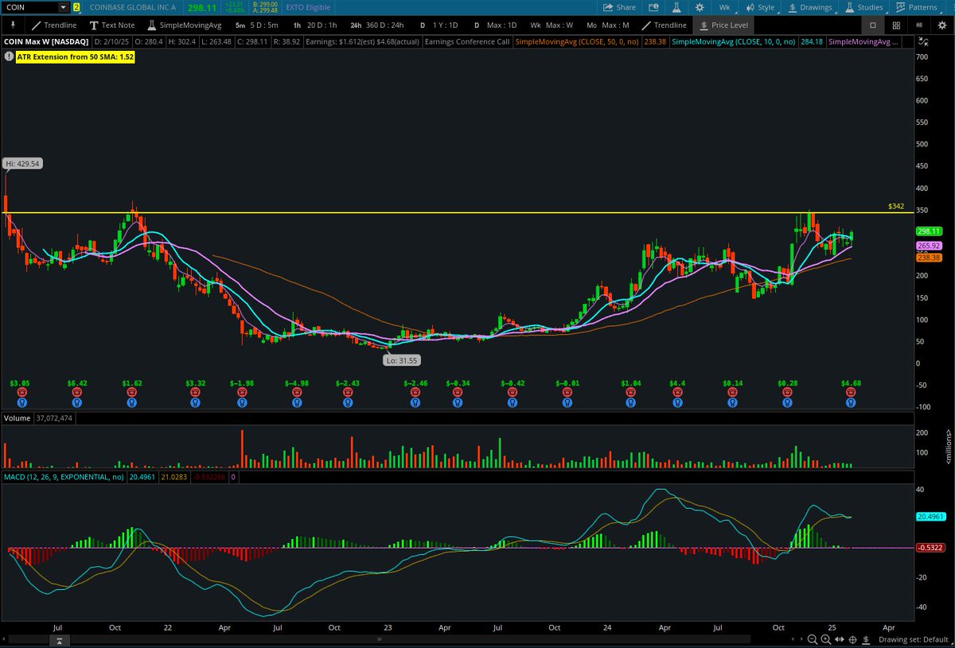The image size is (955, 648).
Task: Click the earnings phone icon under $-4.98
Action: point(296,392)
